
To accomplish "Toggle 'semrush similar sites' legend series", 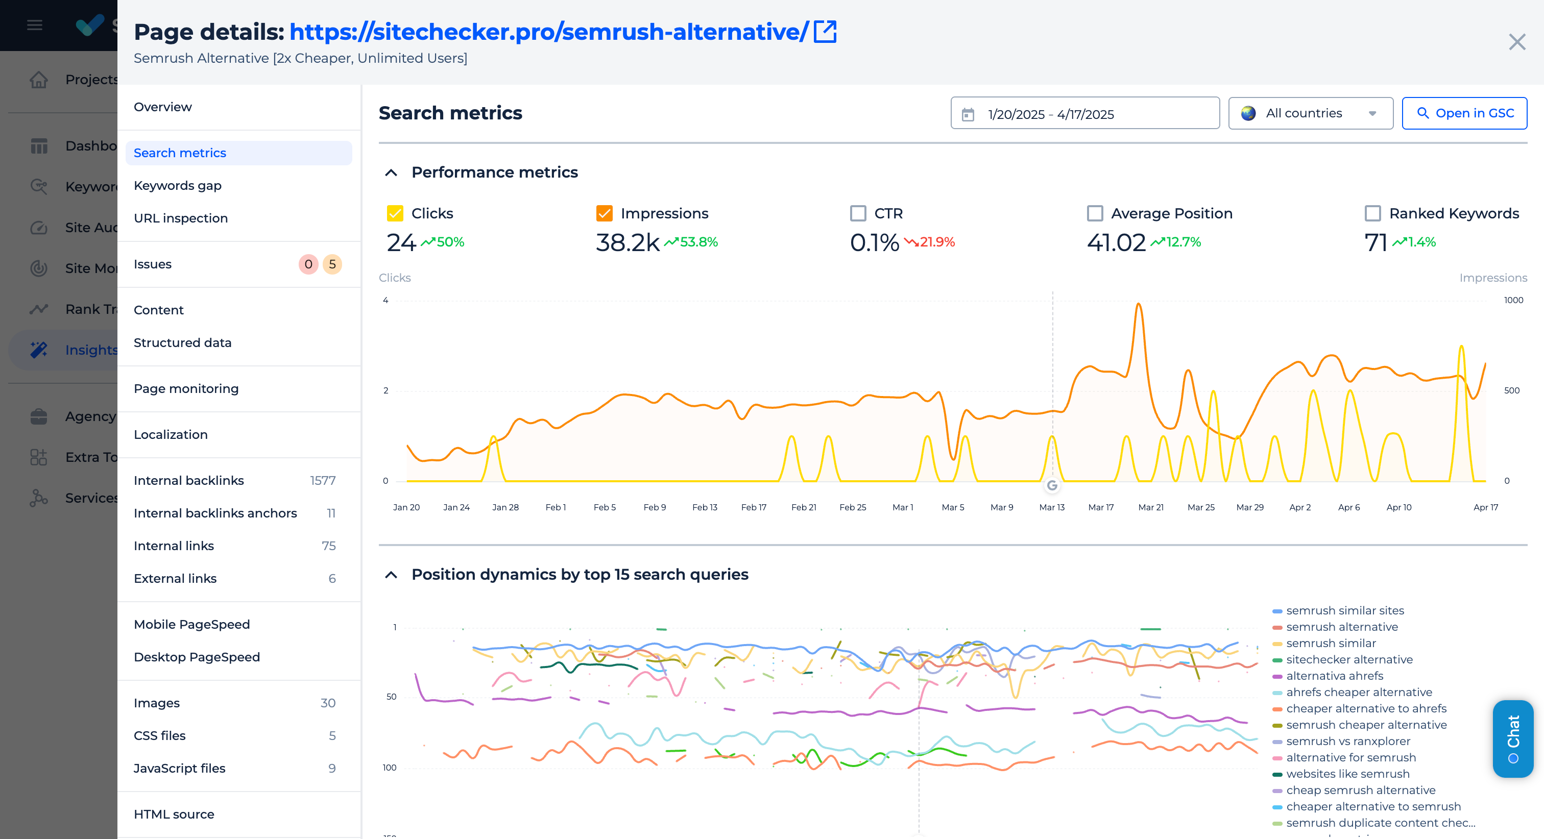I will pyautogui.click(x=1338, y=611).
